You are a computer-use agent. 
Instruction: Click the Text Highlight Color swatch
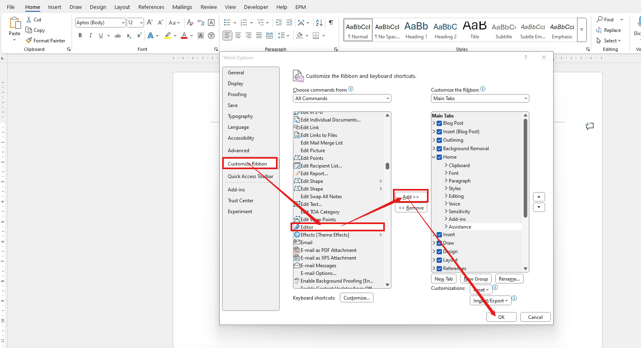pos(168,36)
